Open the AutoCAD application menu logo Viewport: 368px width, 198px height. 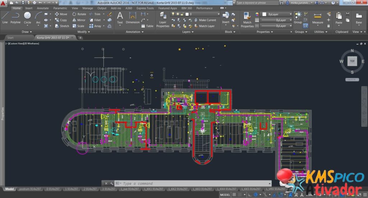(3, 3)
